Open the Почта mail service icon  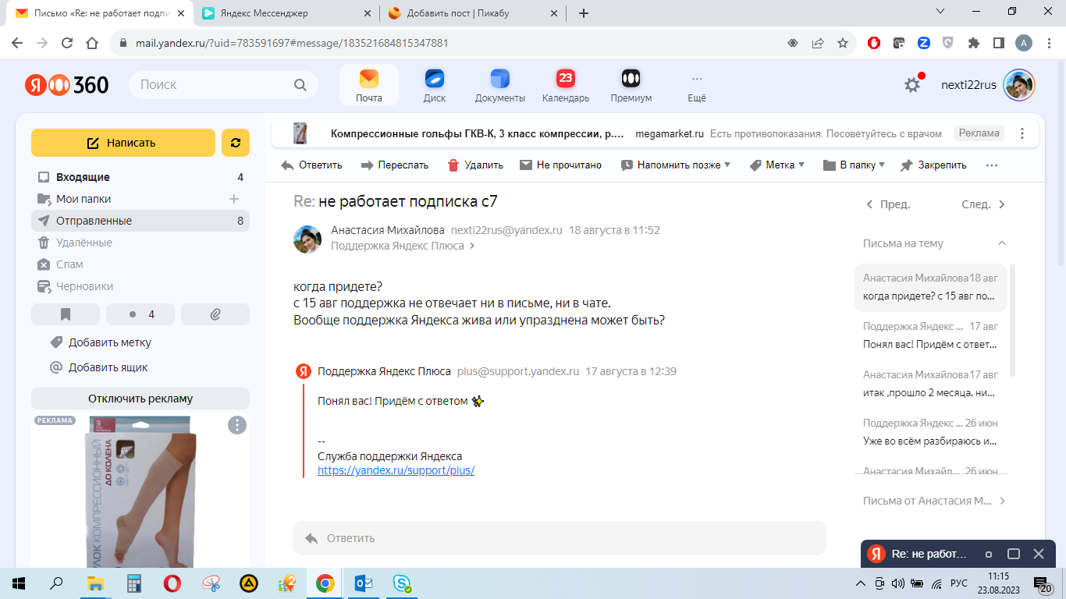tap(368, 85)
